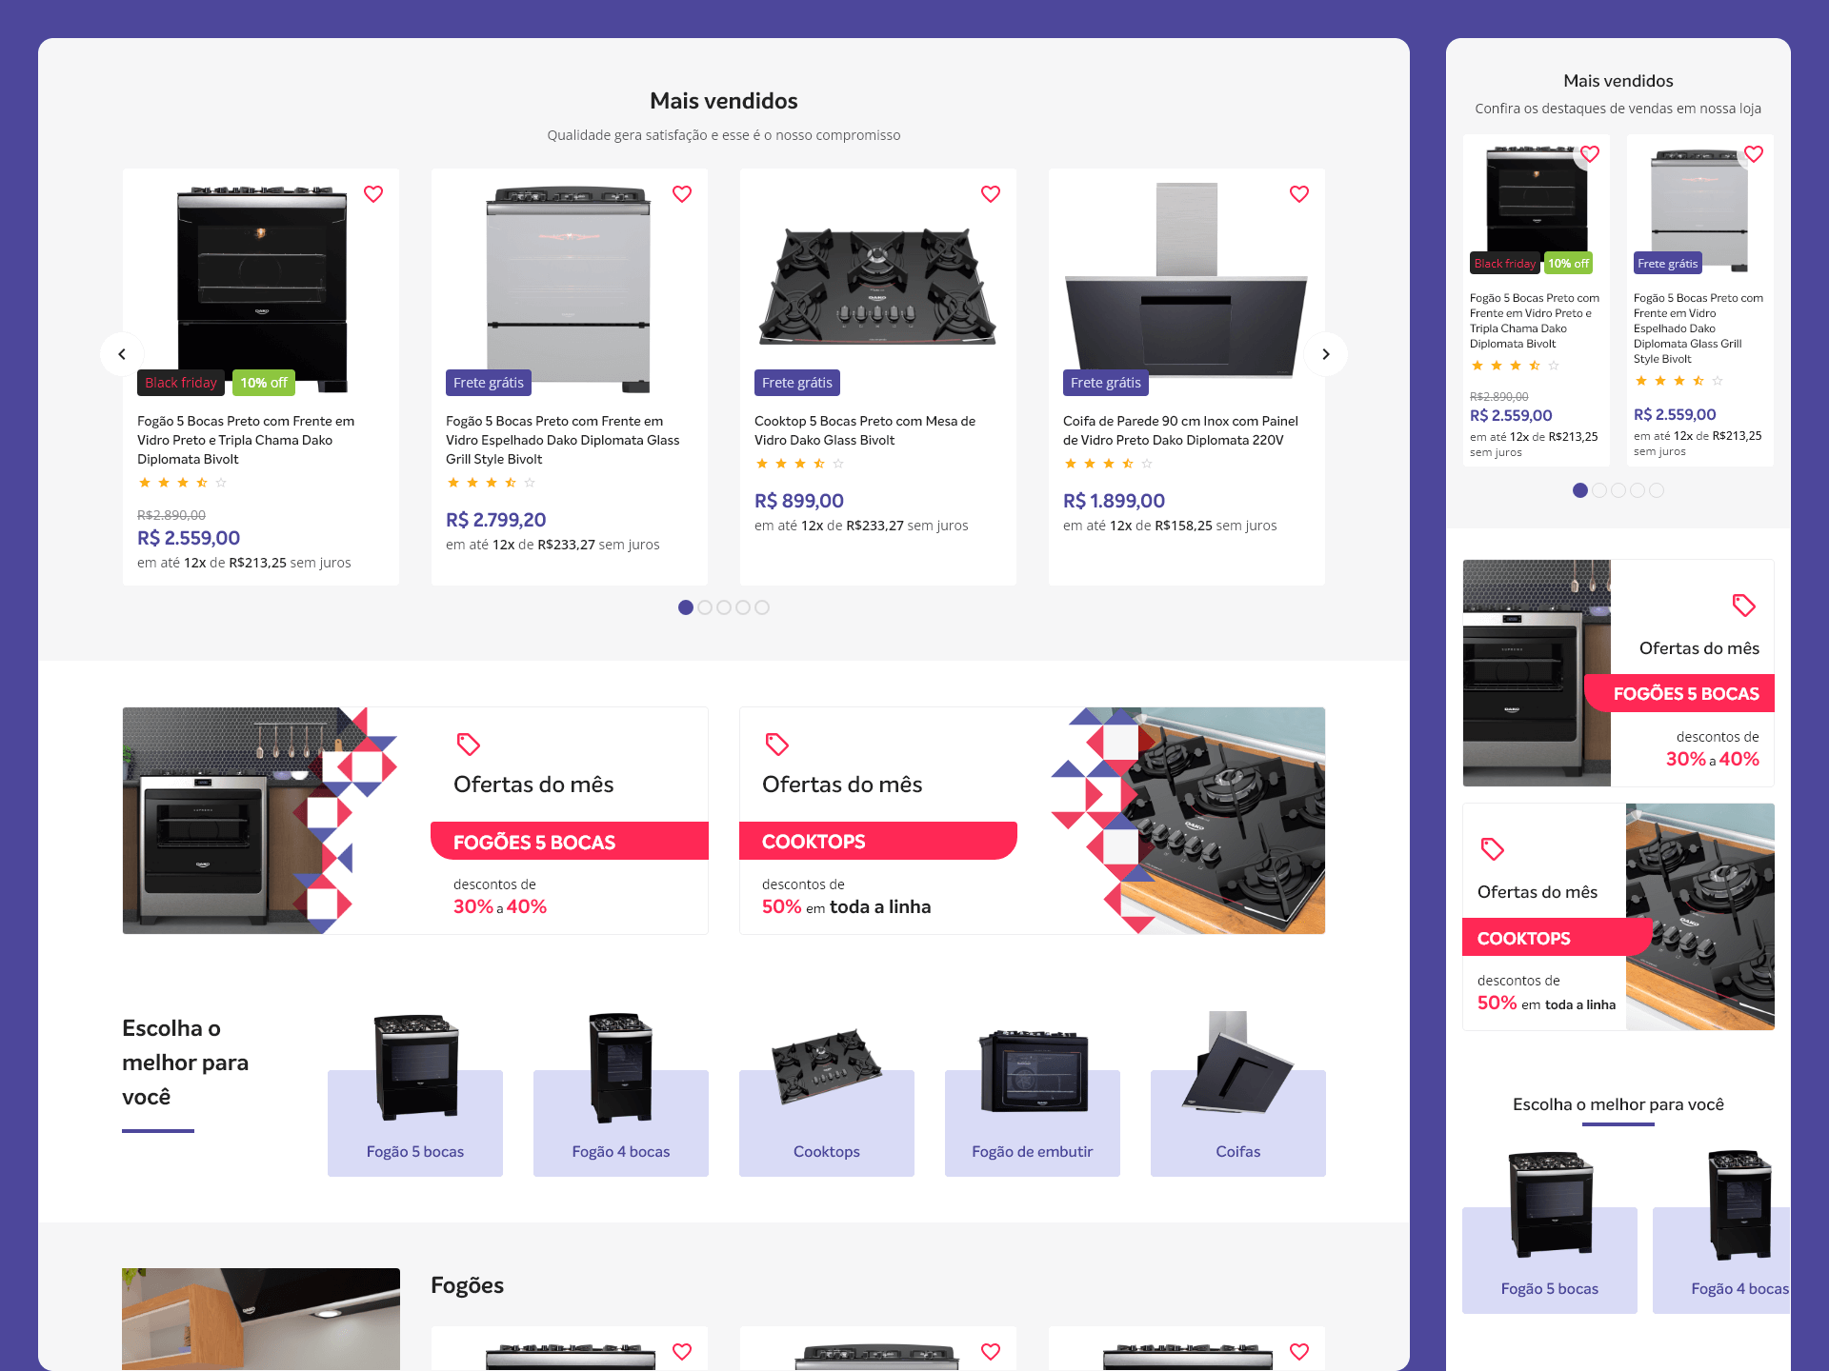This screenshot has width=1829, height=1371.
Task: Select second carousel dot under Mais vendidos
Action: (705, 607)
